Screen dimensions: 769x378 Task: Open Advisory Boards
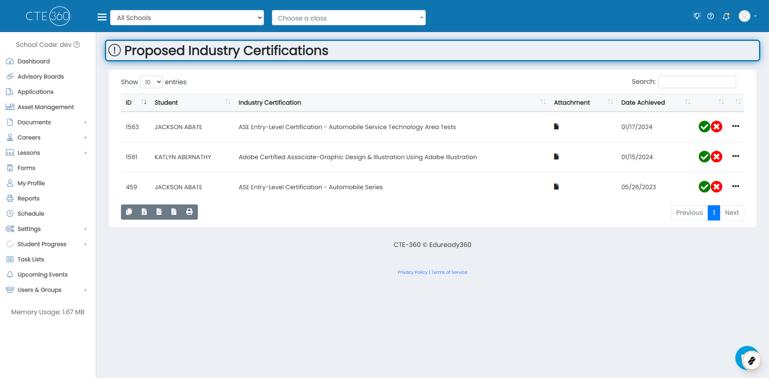point(40,77)
